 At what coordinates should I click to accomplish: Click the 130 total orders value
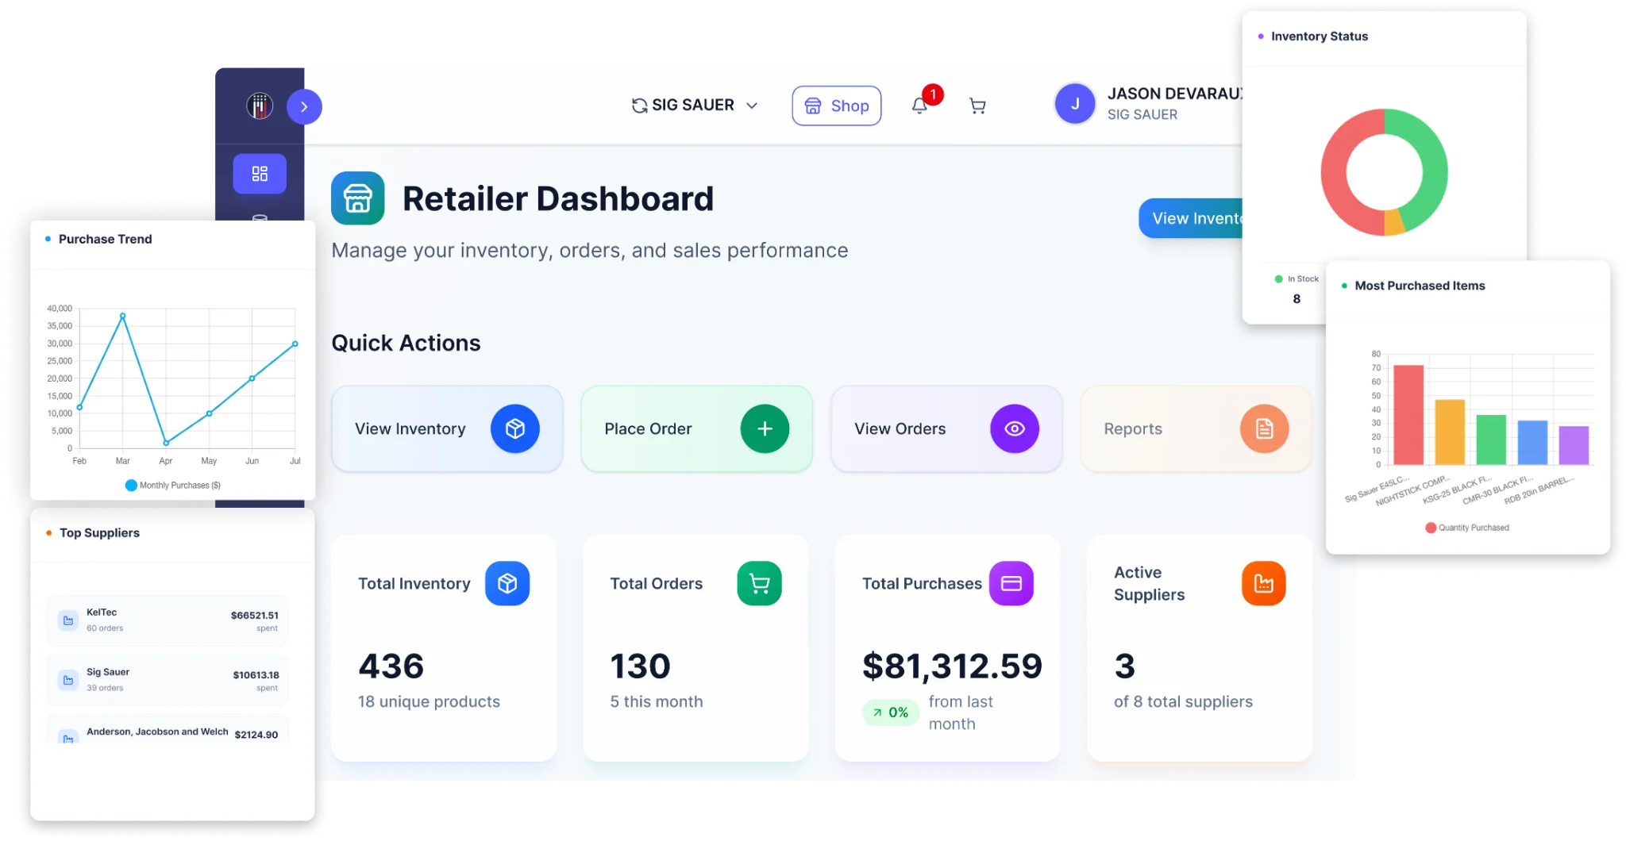(x=641, y=666)
